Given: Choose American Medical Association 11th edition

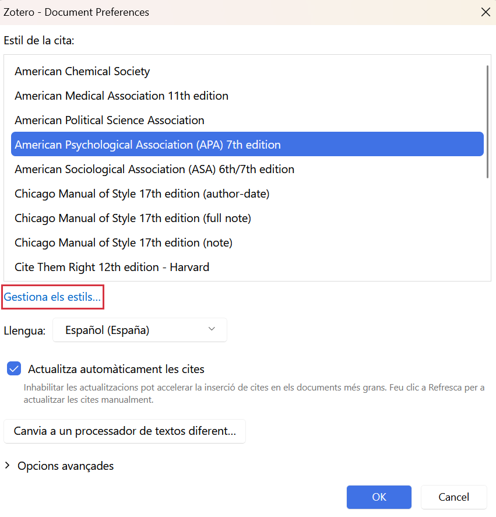Looking at the screenshot, I should [247, 96].
